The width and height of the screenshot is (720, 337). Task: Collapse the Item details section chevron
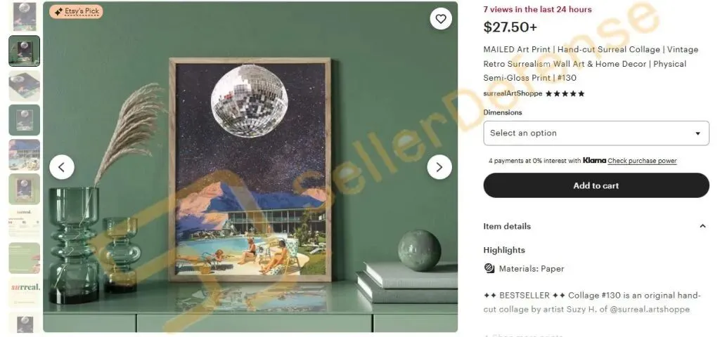tap(702, 226)
